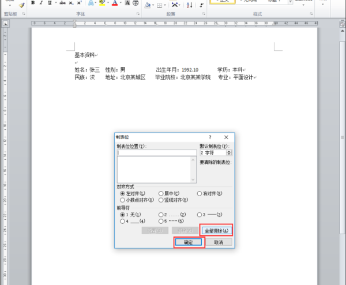Viewport: 346px width, 285px height.
Task: Click the ruler toggle icon above scrollbar
Action: [342, 24]
